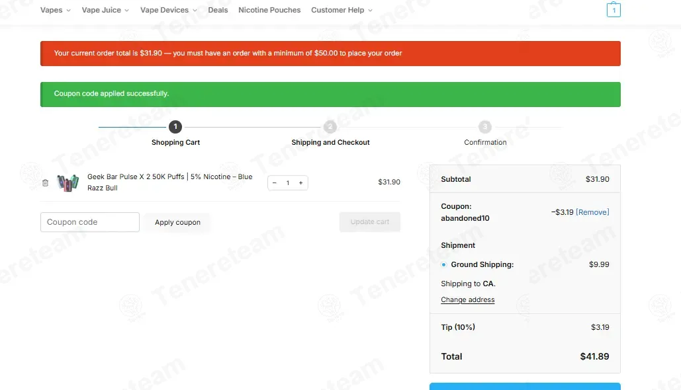Go to step 2 Shipping and Checkout
This screenshot has height=390, width=681.
(x=330, y=127)
